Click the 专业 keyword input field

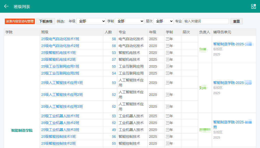click(206, 21)
